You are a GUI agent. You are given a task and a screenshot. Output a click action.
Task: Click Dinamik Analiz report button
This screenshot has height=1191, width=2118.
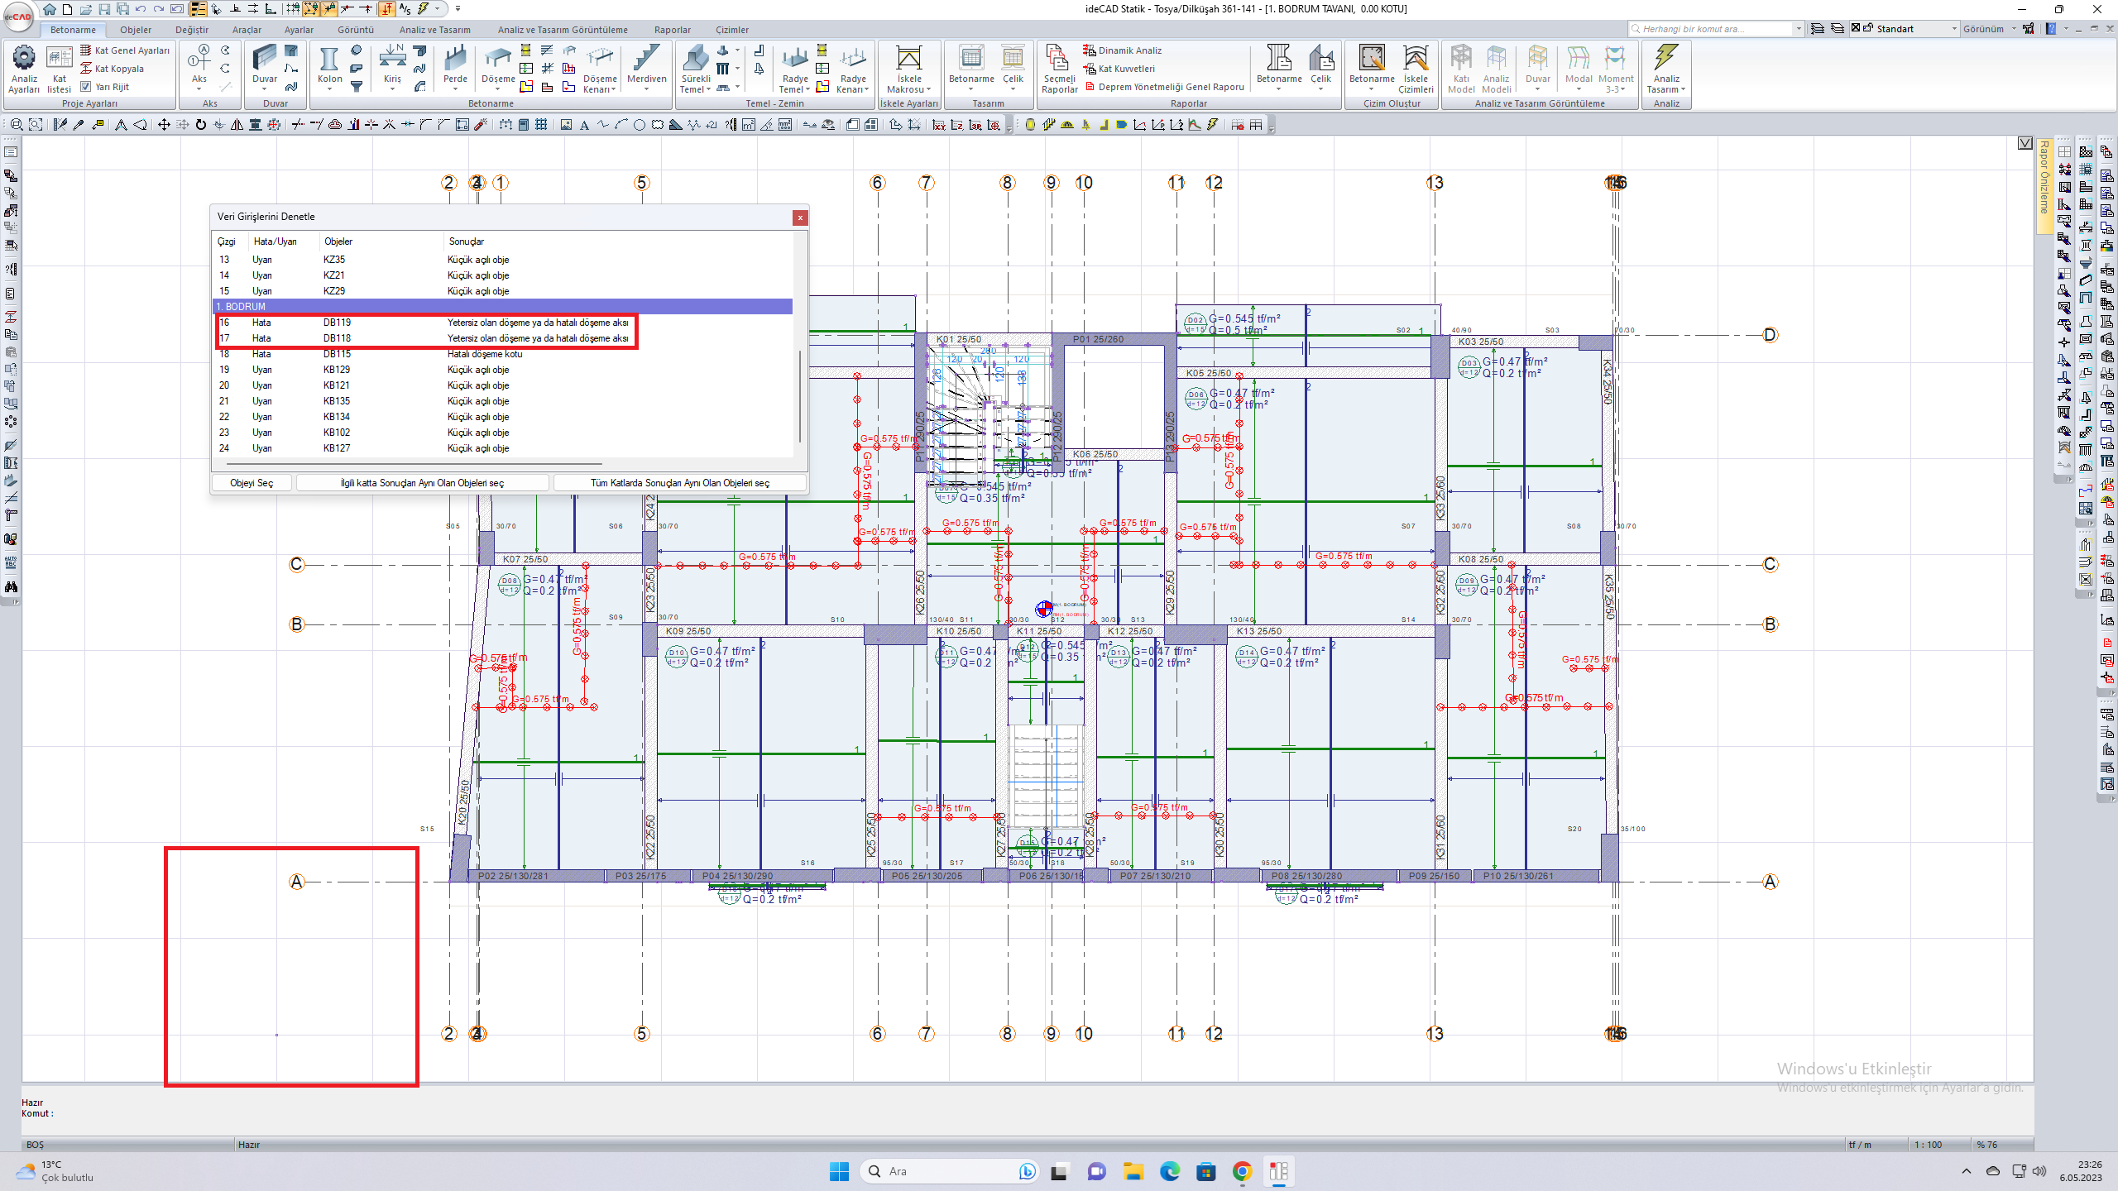coord(1122,50)
